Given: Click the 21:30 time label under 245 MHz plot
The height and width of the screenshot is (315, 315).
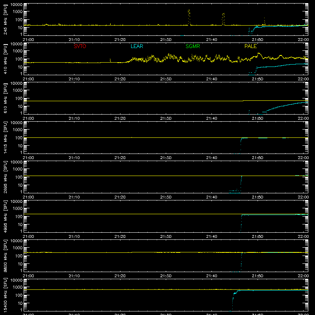Looking at the screenshot, I should (166, 40).
